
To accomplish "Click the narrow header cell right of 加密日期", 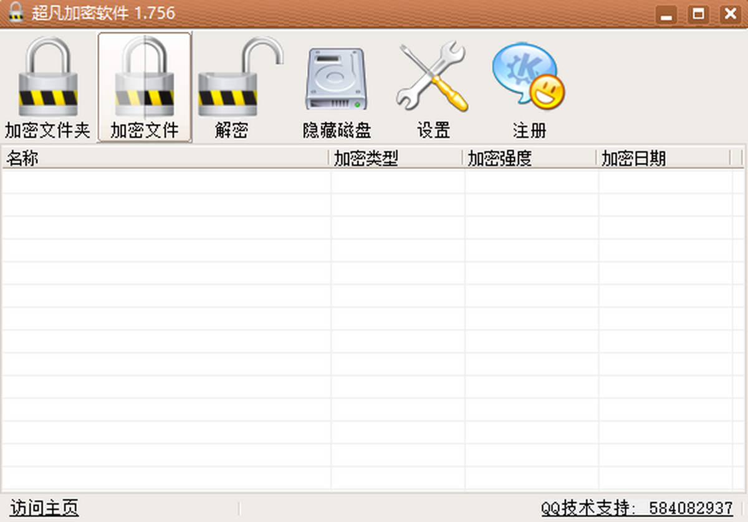I will (737, 158).
